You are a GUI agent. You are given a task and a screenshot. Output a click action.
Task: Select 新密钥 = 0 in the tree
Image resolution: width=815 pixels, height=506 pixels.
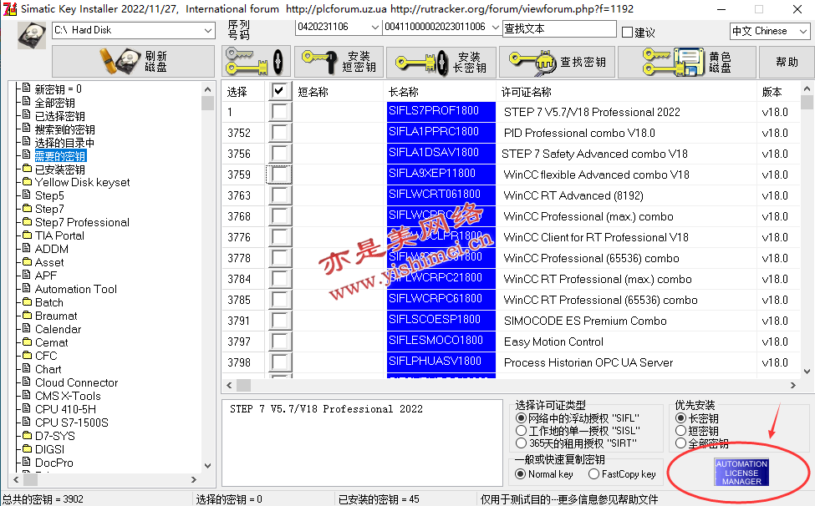[59, 89]
